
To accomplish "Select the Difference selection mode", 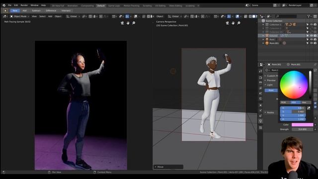I will (51, 10).
